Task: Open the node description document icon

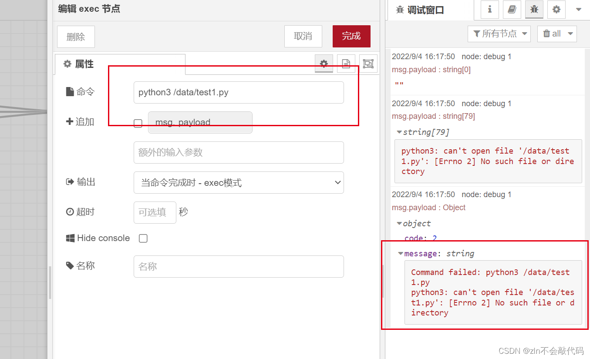Action: coord(346,64)
